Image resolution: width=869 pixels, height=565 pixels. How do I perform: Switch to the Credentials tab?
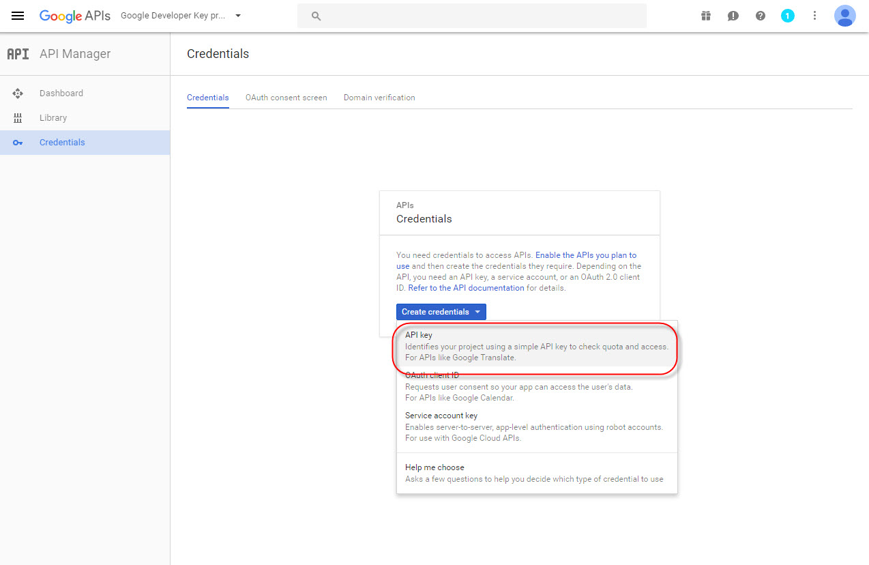208,98
